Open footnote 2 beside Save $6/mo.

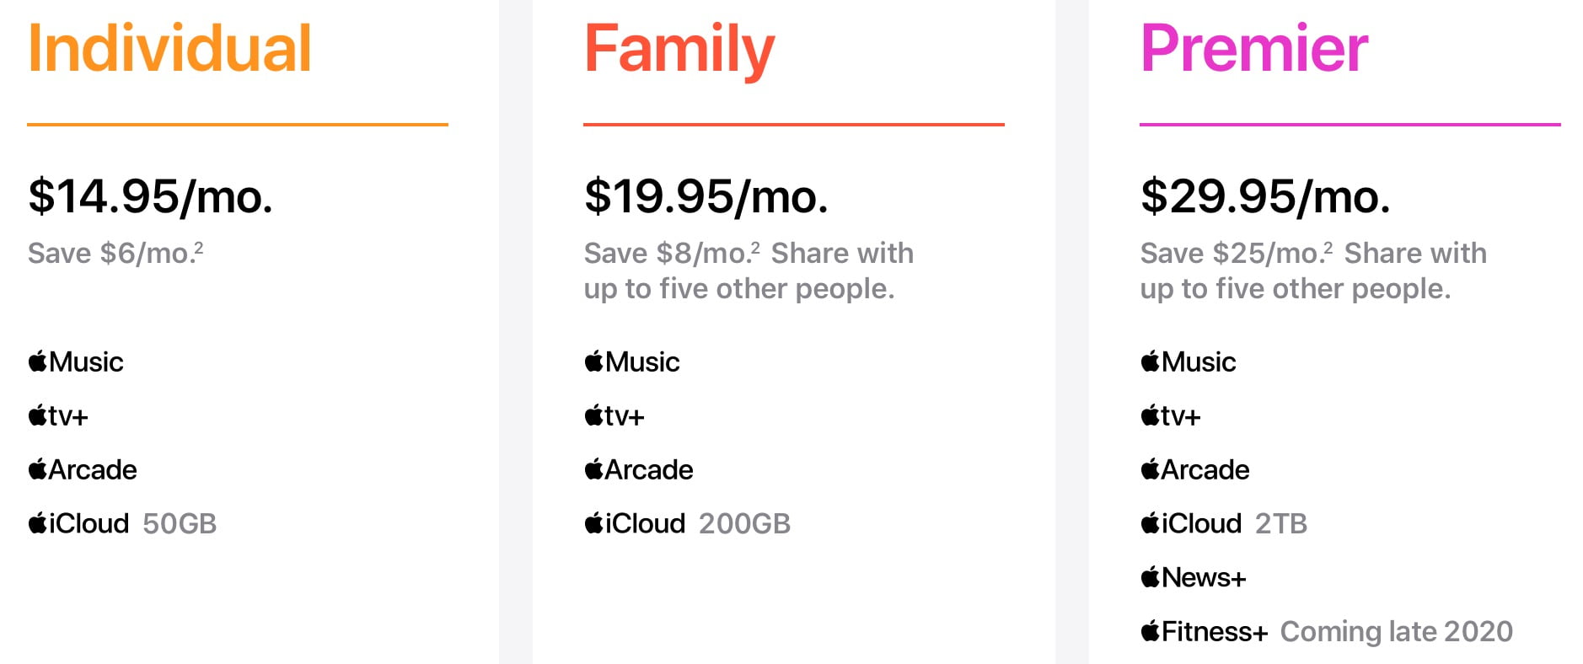click(x=199, y=246)
